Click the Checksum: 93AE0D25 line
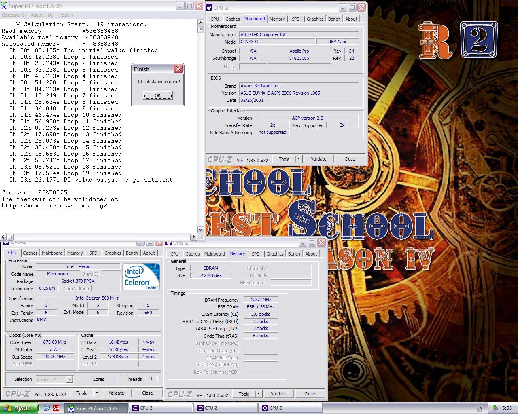Viewport: 518px width, 414px height. coord(35,193)
